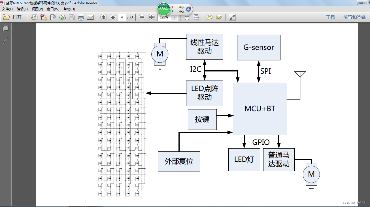Send the file to cloud storage

coord(63,17)
